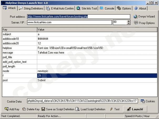
Task: Delete Key from the list
Action: point(31,109)
